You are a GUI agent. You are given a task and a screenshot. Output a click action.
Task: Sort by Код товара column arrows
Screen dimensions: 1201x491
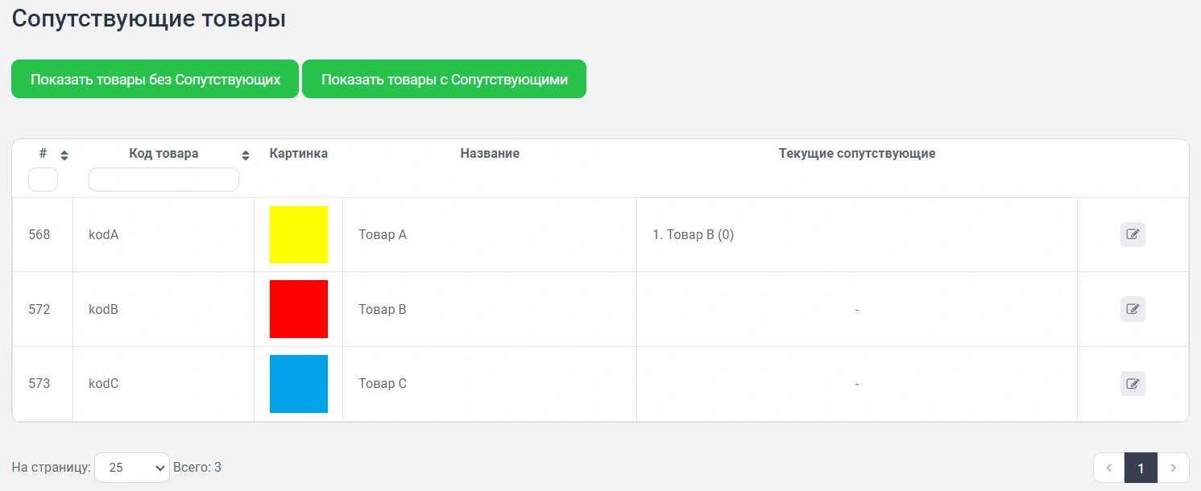[x=246, y=155]
